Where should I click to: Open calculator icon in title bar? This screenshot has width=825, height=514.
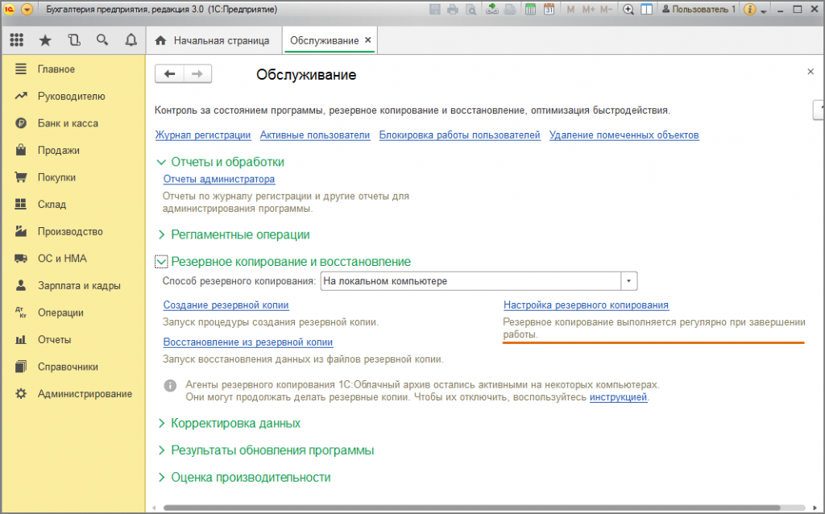tap(530, 10)
